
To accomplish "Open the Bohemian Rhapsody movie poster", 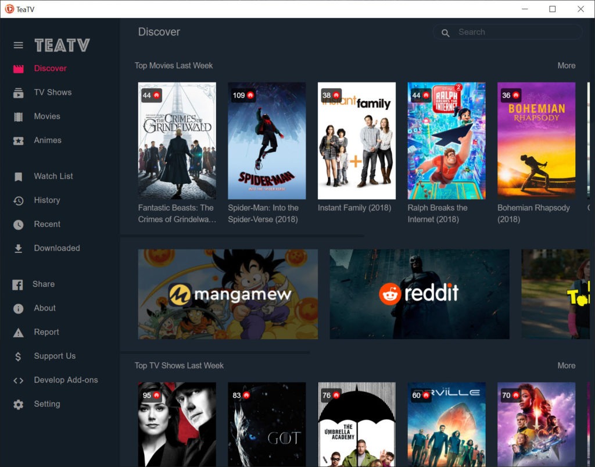I will [x=536, y=141].
